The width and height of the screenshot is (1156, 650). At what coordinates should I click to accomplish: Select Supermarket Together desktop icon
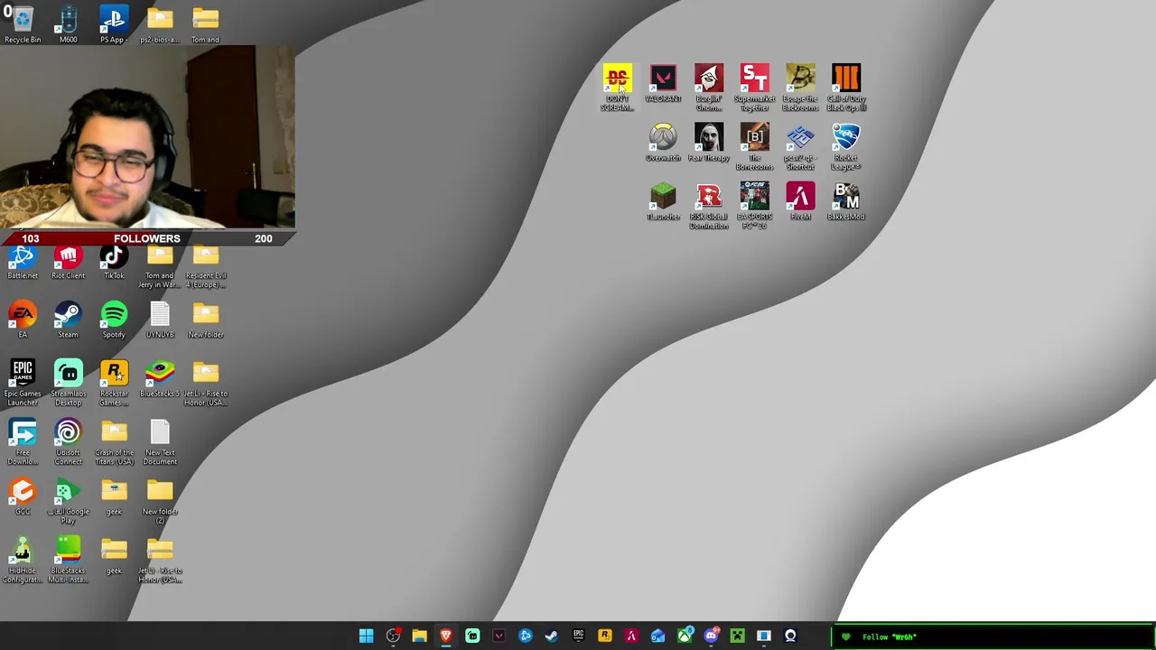coord(755,88)
